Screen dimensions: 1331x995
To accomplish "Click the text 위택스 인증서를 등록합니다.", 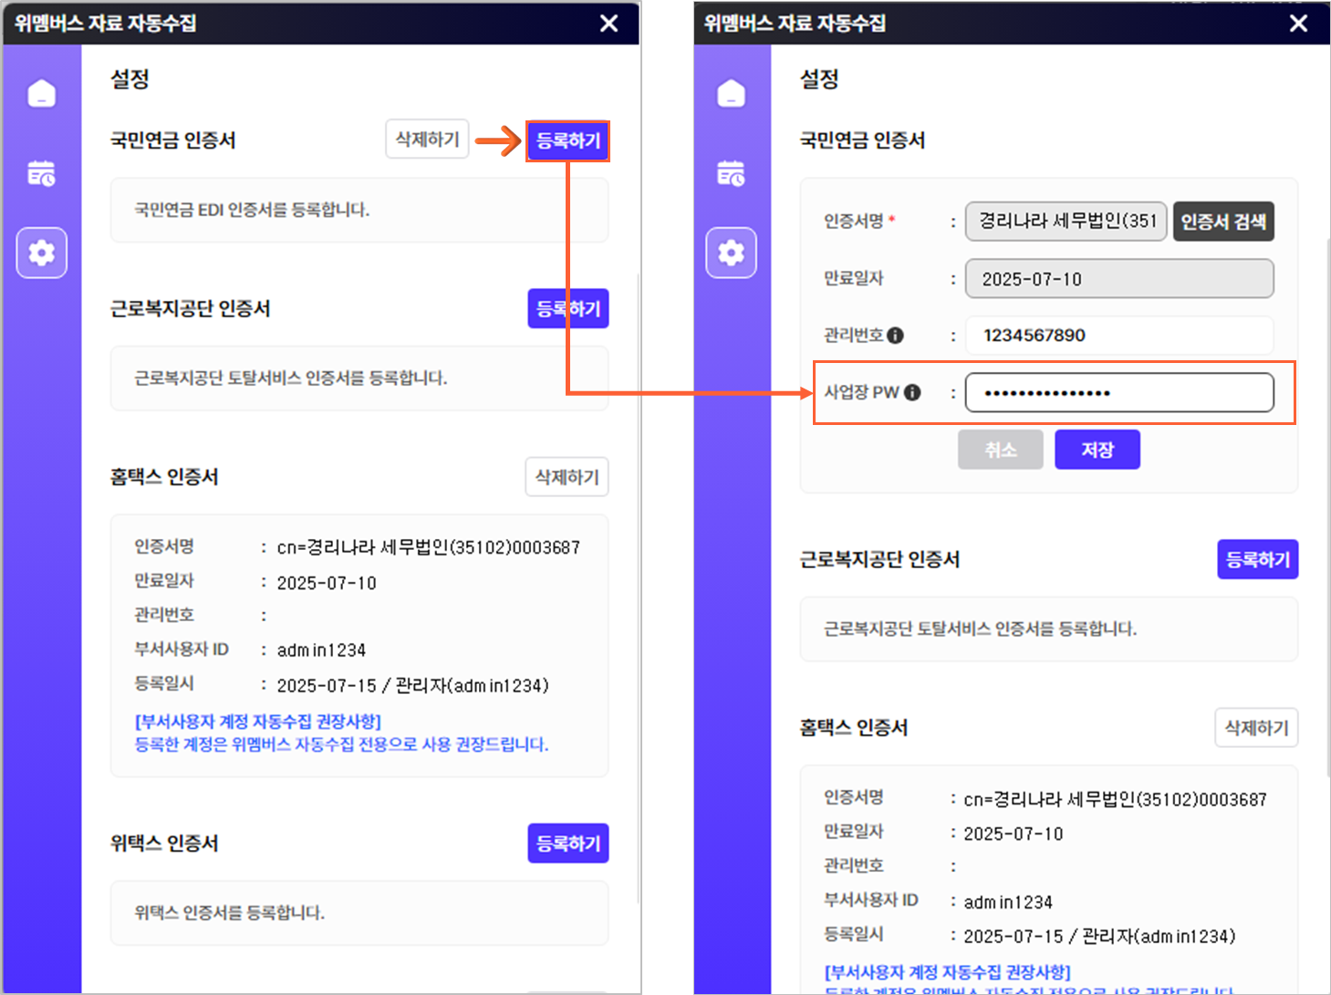I will 230,913.
